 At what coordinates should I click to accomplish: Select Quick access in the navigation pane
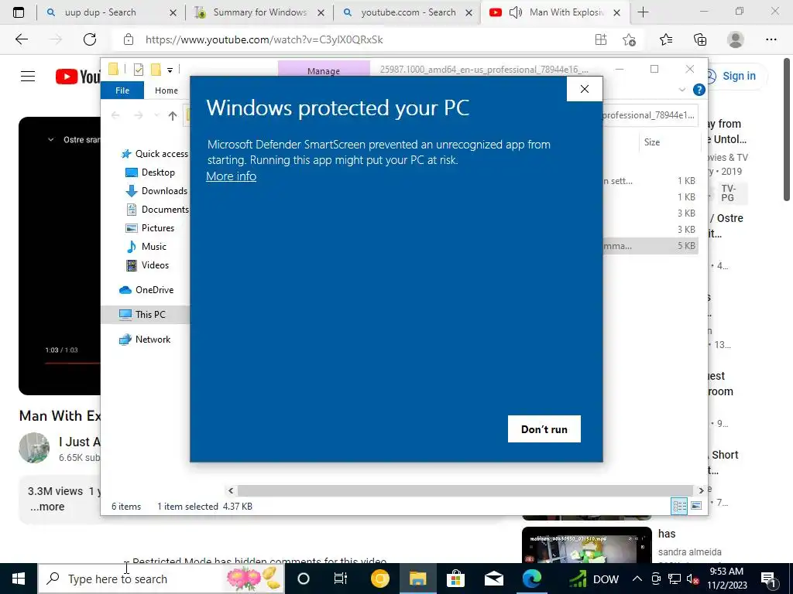[x=155, y=154]
